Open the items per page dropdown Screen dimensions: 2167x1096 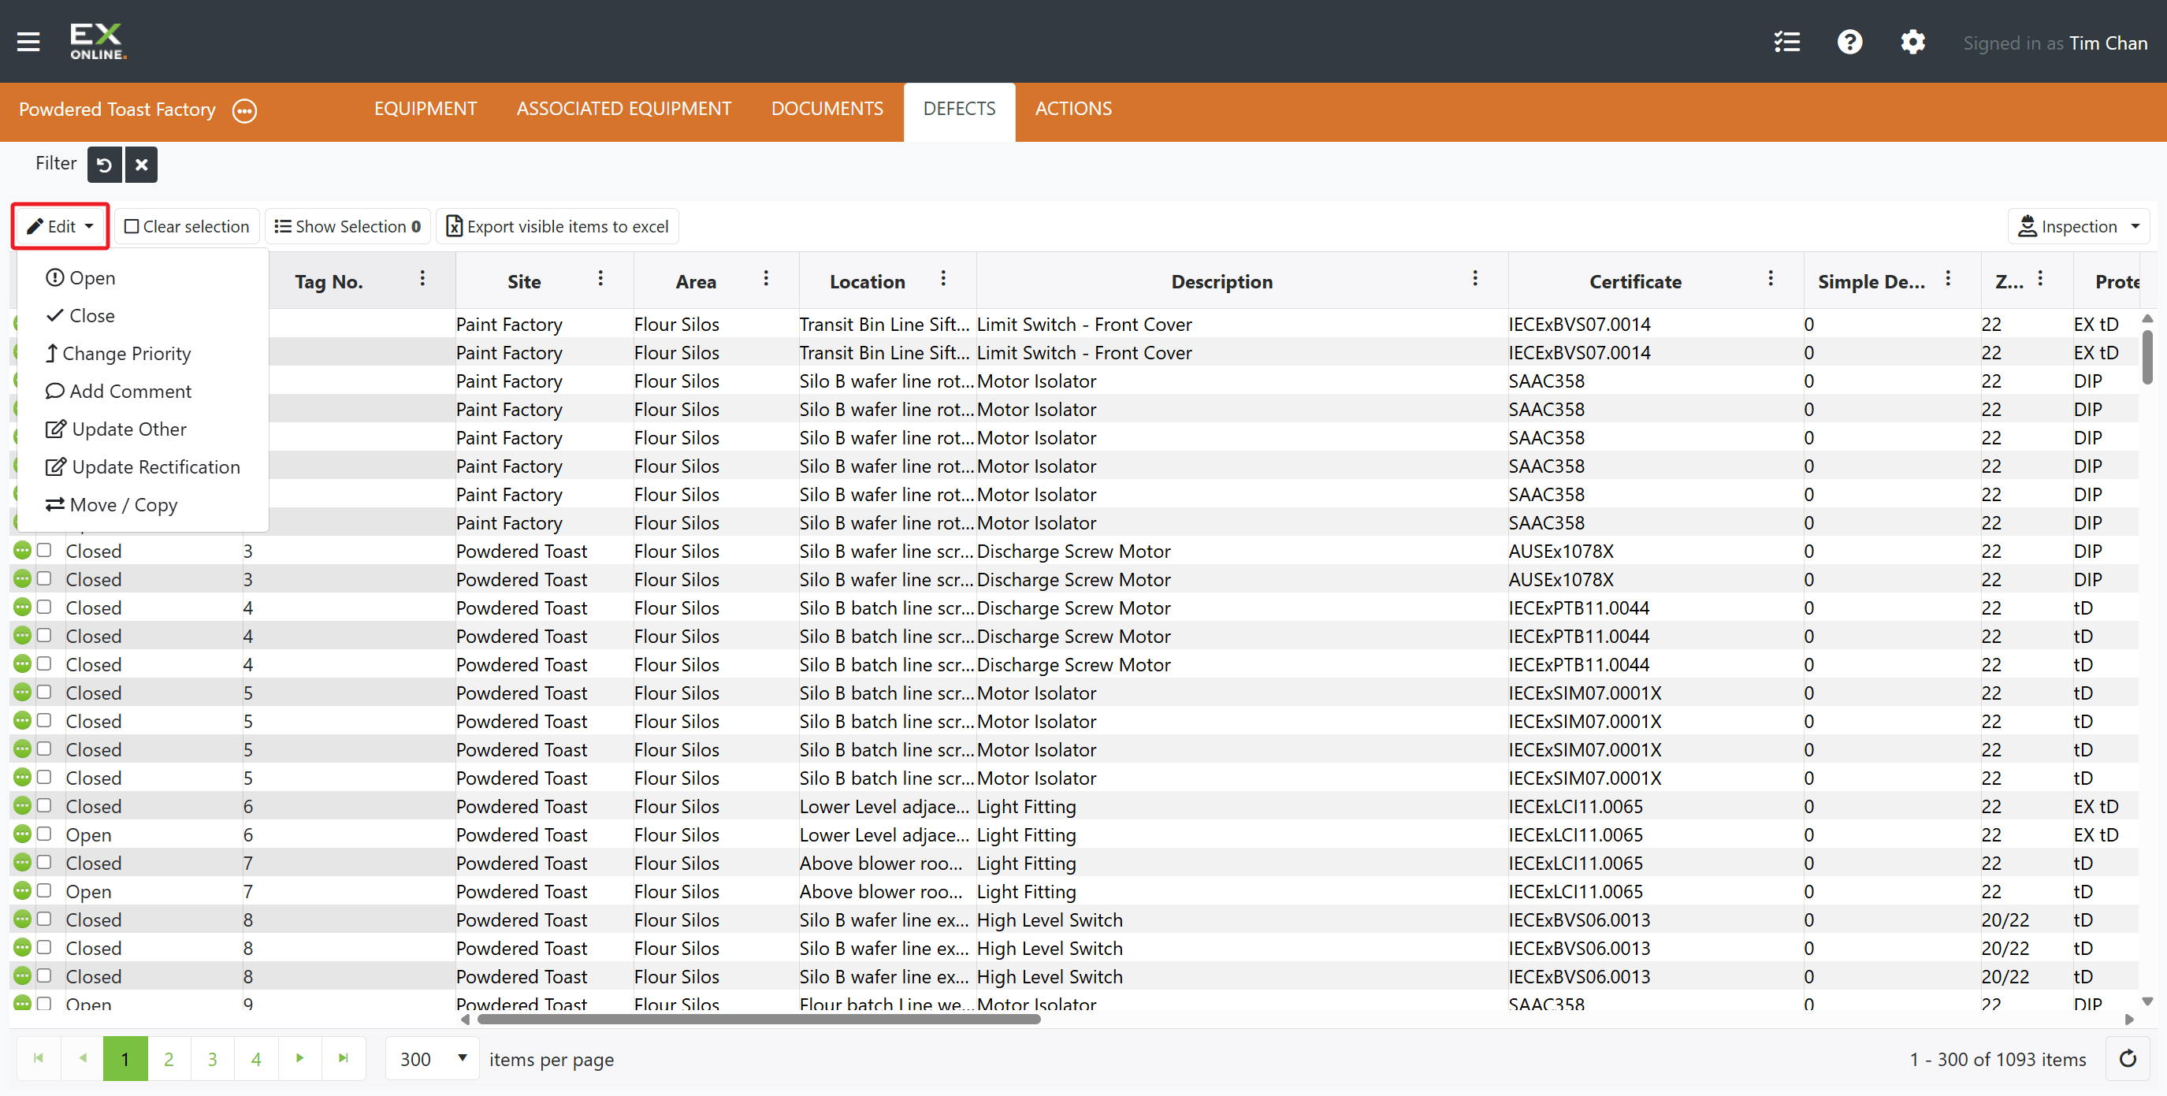(433, 1058)
